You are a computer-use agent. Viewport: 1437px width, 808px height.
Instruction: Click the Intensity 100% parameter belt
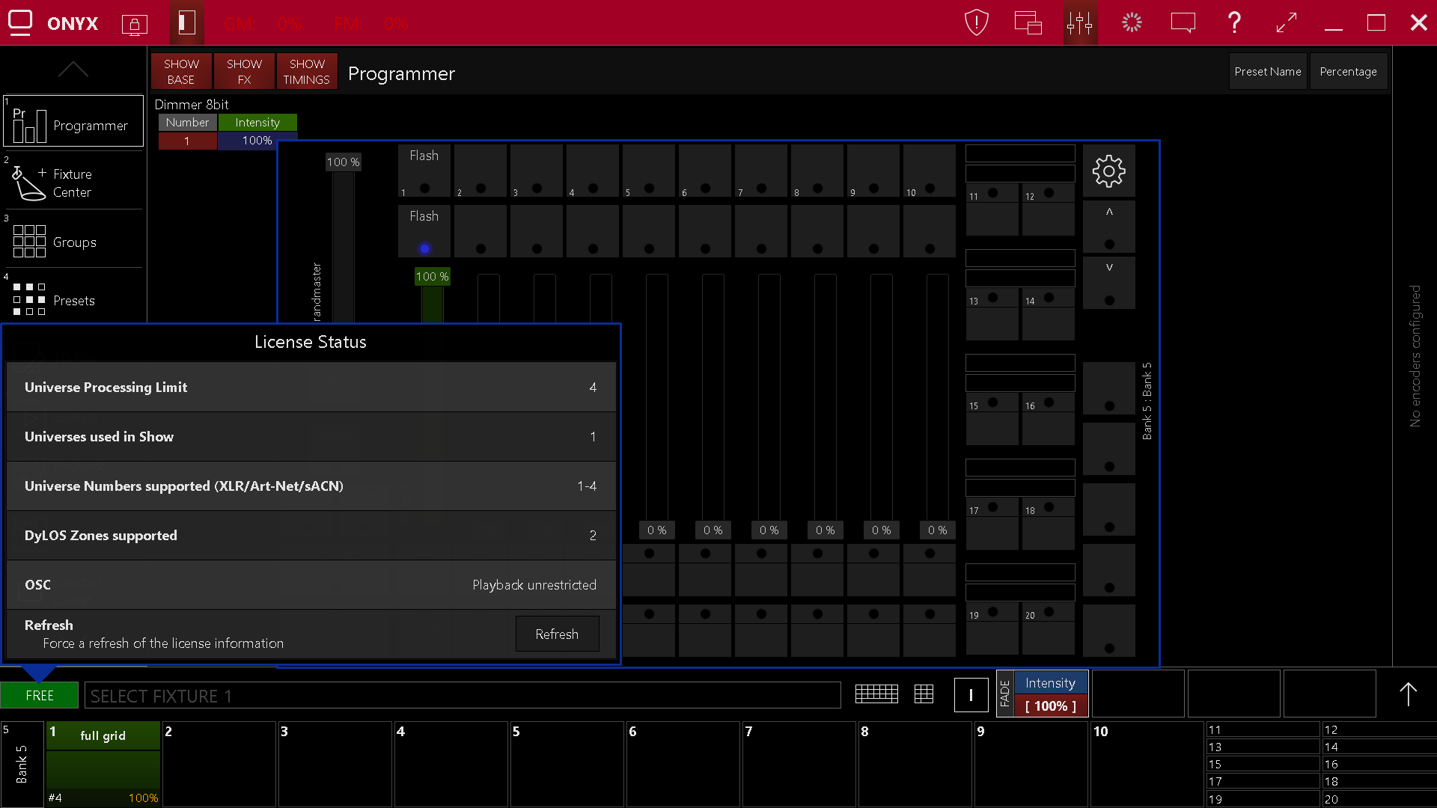(x=1050, y=694)
